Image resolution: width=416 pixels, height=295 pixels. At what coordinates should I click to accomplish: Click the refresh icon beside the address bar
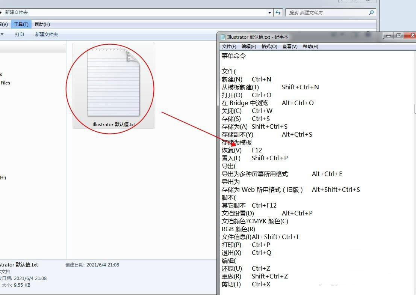point(278,12)
